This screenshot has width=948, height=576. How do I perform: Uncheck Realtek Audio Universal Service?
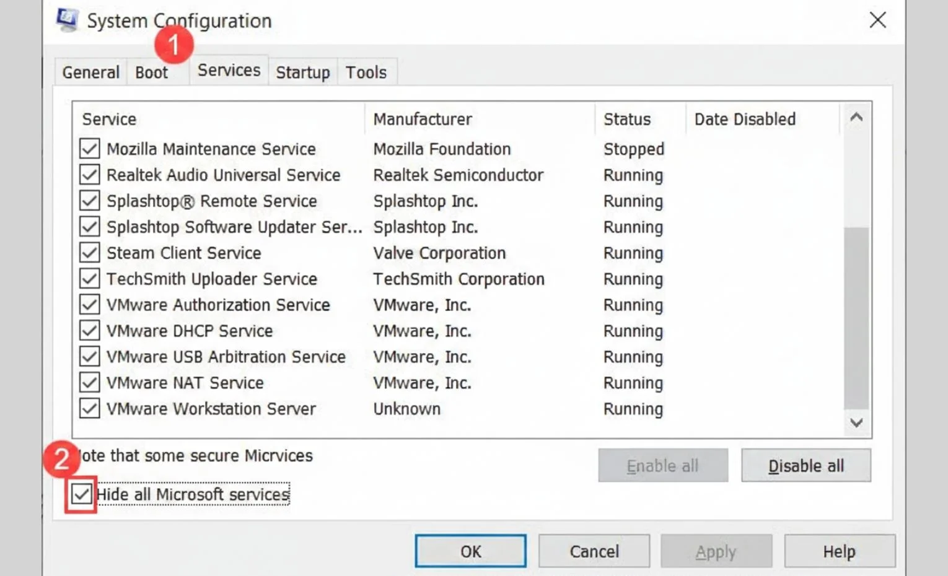pyautogui.click(x=89, y=175)
